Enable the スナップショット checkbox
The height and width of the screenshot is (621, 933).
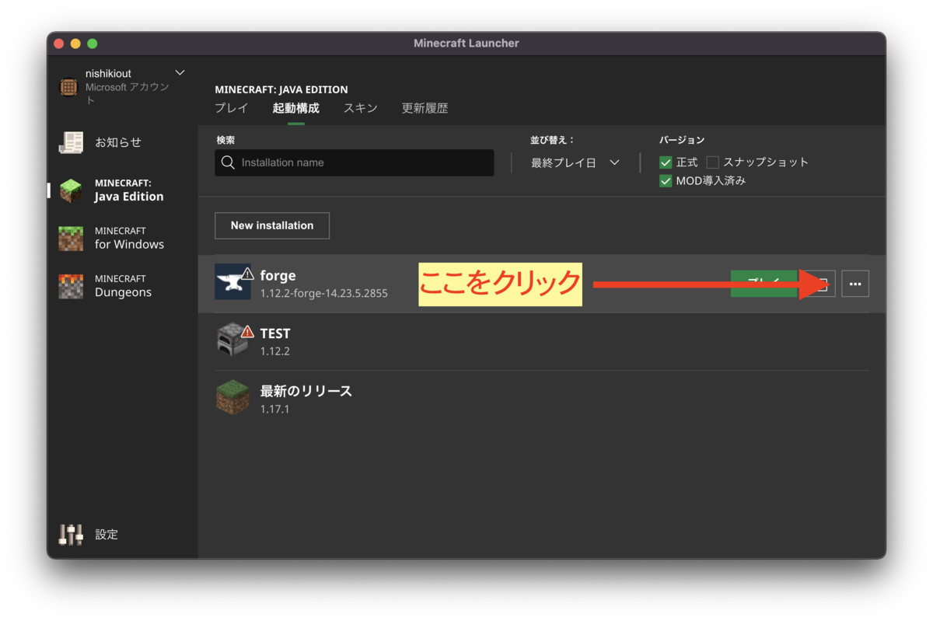click(712, 162)
